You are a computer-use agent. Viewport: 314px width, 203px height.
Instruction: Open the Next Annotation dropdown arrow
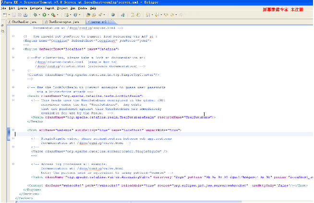coord(152,15)
